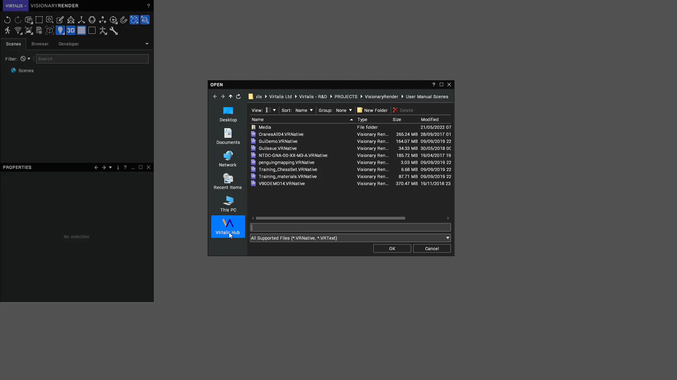This screenshot has height=380, width=677.
Task: Click the walking person navigation icon
Action: [x=7, y=31]
